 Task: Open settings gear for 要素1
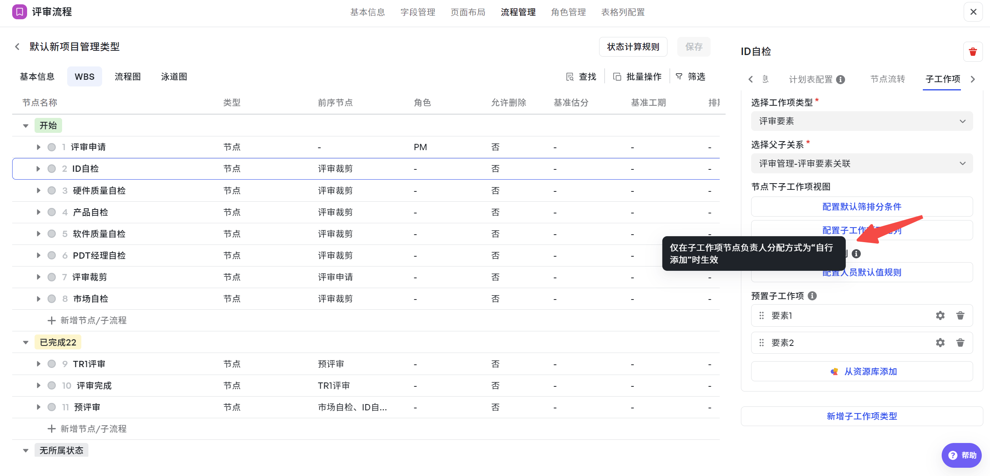coord(940,316)
